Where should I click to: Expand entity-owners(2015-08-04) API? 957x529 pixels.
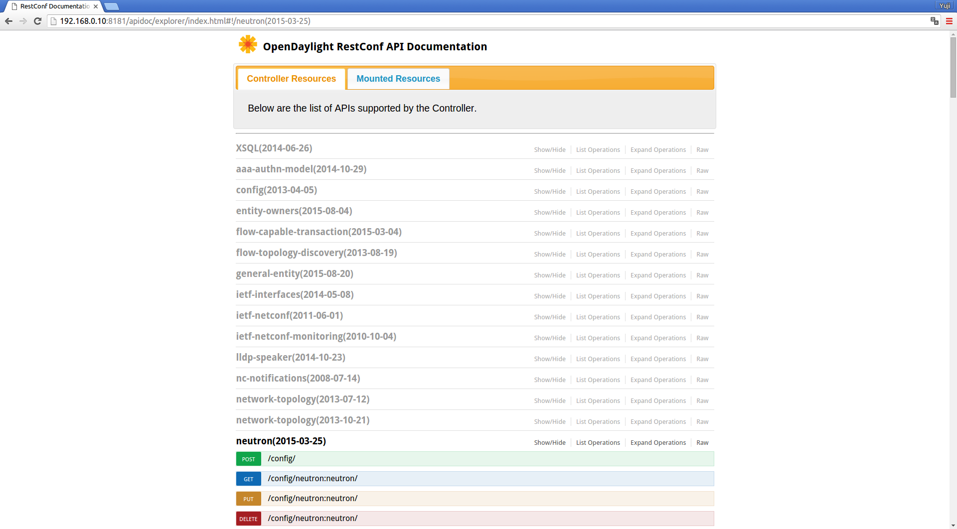(x=294, y=211)
